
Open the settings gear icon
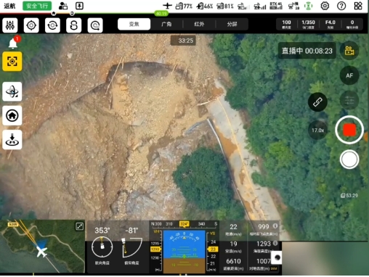pyautogui.click(x=325, y=6)
